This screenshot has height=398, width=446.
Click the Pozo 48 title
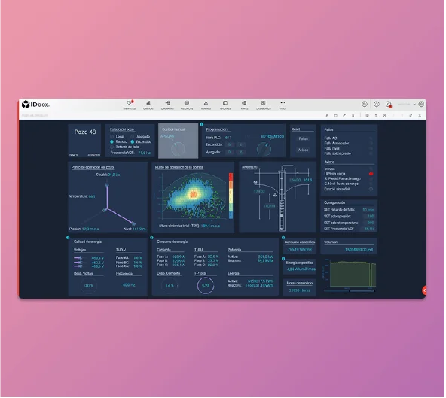coord(85,132)
